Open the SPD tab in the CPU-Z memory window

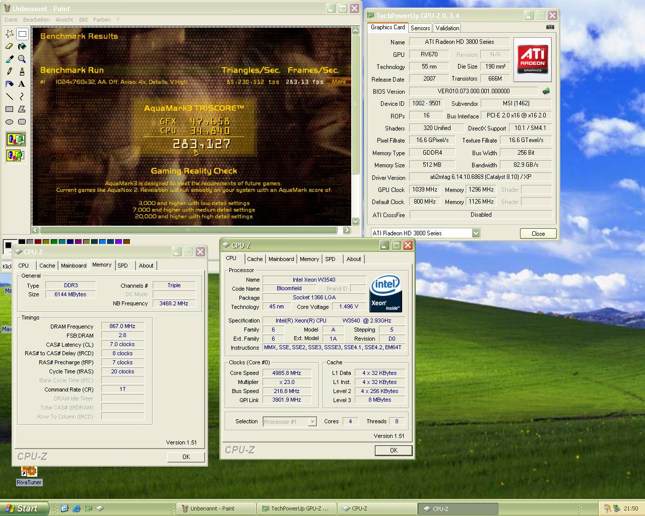pyautogui.click(x=123, y=266)
